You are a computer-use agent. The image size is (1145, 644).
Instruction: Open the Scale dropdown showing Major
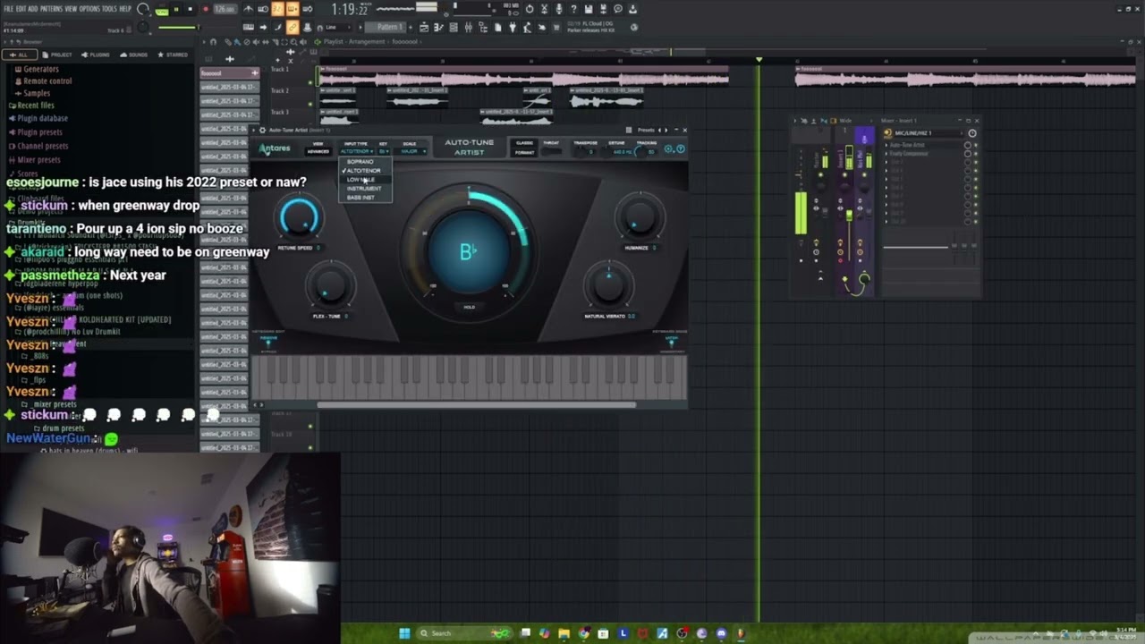[410, 151]
